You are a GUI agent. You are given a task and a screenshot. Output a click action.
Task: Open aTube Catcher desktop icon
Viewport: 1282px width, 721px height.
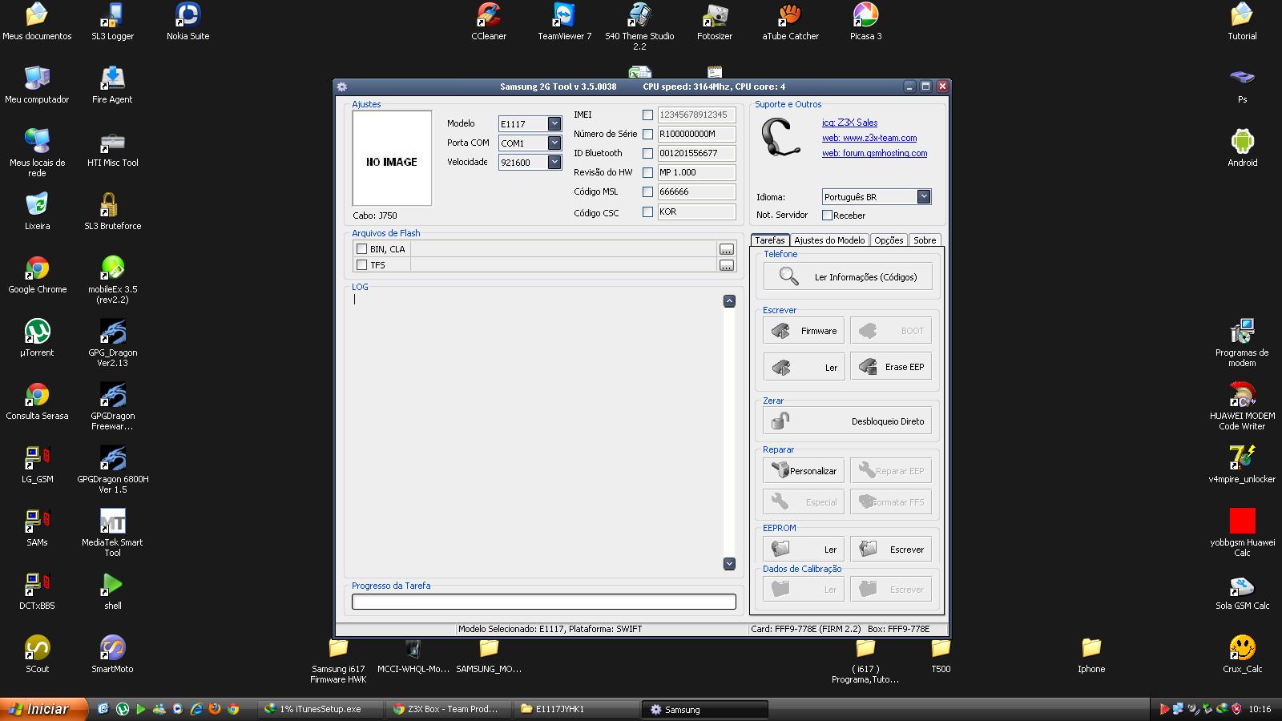pyautogui.click(x=790, y=22)
